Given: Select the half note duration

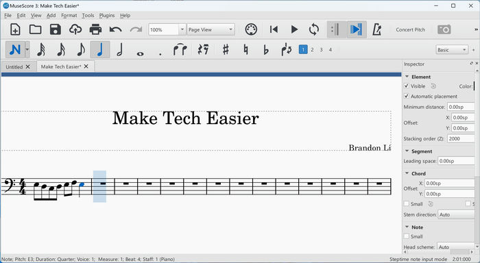Looking at the screenshot, I should point(120,49).
